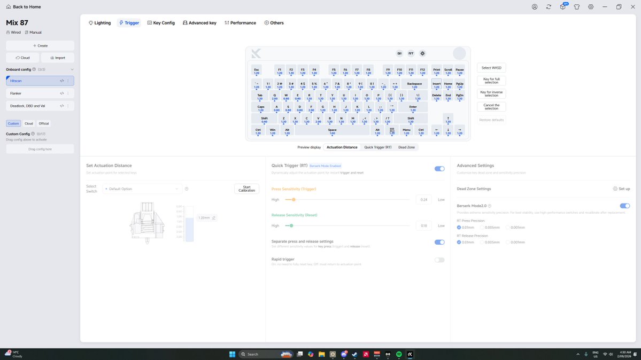Switch to the Key Config tab

coord(161,23)
